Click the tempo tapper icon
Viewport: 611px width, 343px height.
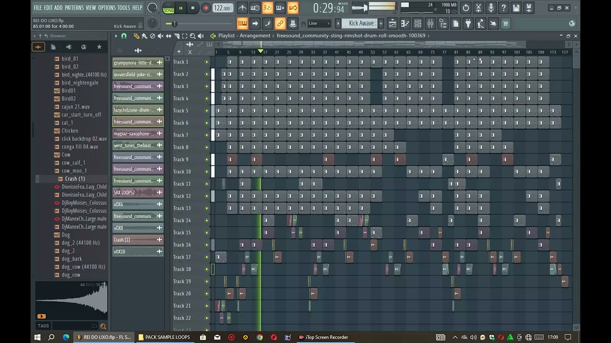480,23
